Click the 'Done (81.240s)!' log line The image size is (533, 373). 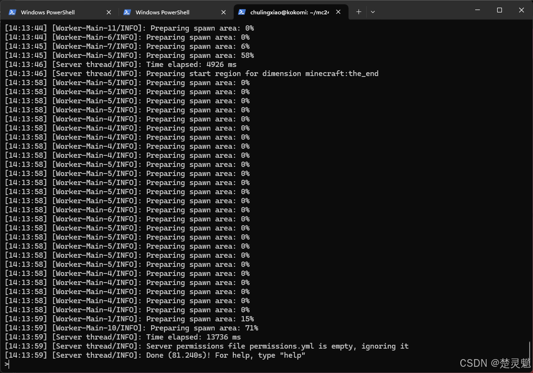pyautogui.click(x=155, y=355)
